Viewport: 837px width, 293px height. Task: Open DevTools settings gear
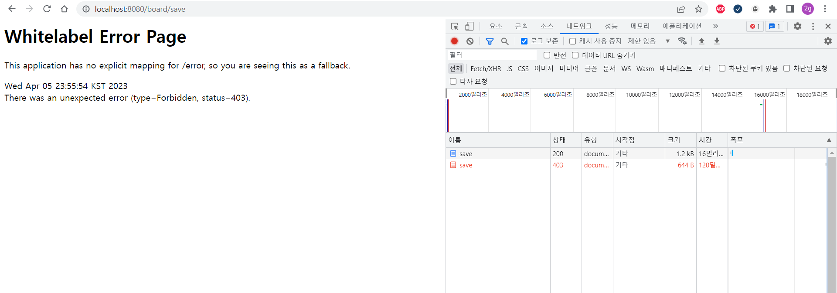coord(797,26)
